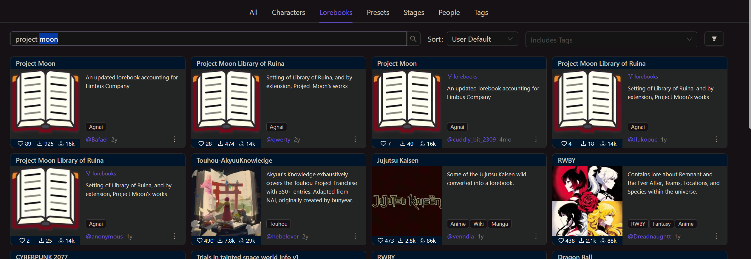Click fork icon beside lorebooks on cuddly_bit_2309's card

pyautogui.click(x=450, y=77)
